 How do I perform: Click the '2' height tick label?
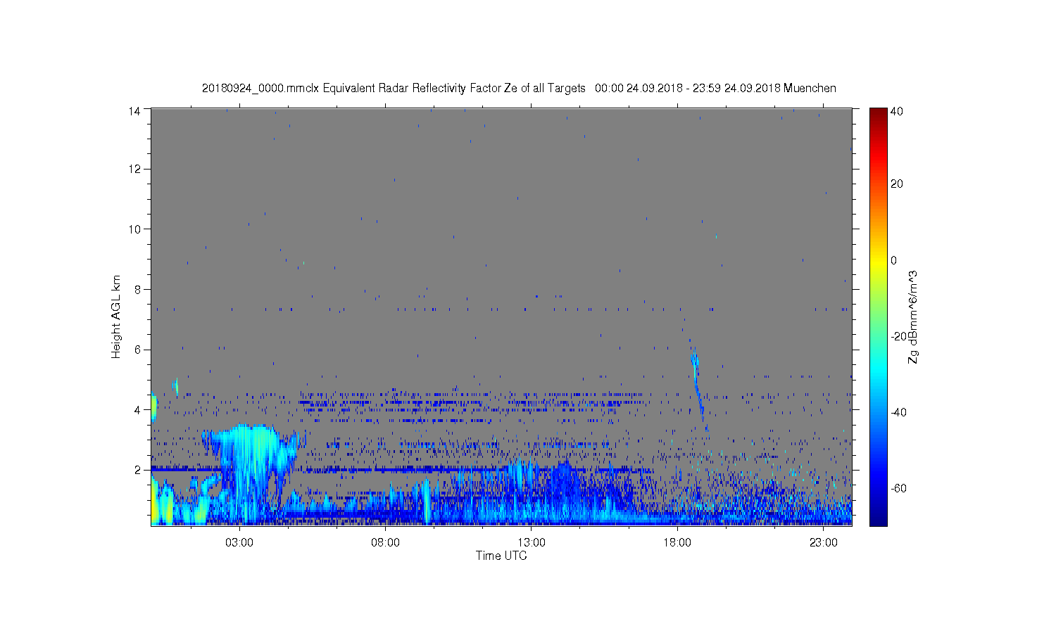tap(139, 470)
